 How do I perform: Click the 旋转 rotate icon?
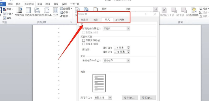point(201,16)
